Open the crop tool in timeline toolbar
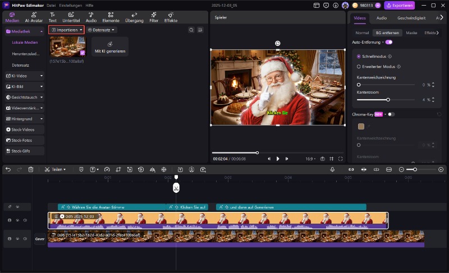 pyautogui.click(x=118, y=169)
